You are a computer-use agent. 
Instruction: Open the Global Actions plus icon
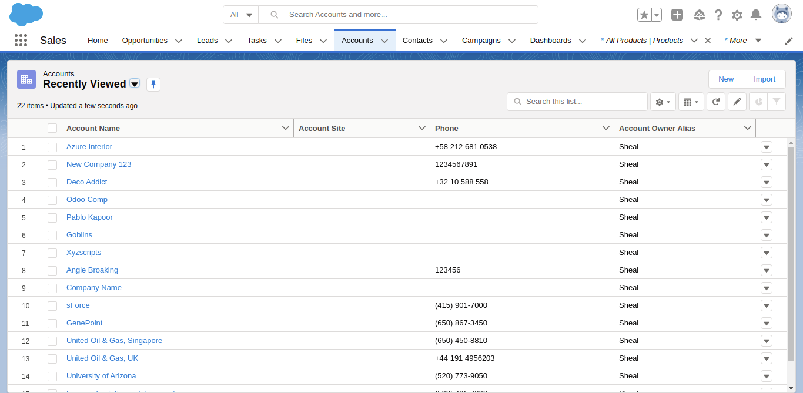(x=677, y=15)
